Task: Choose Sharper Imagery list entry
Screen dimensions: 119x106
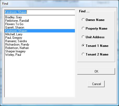Action: pyautogui.click(x=40, y=51)
